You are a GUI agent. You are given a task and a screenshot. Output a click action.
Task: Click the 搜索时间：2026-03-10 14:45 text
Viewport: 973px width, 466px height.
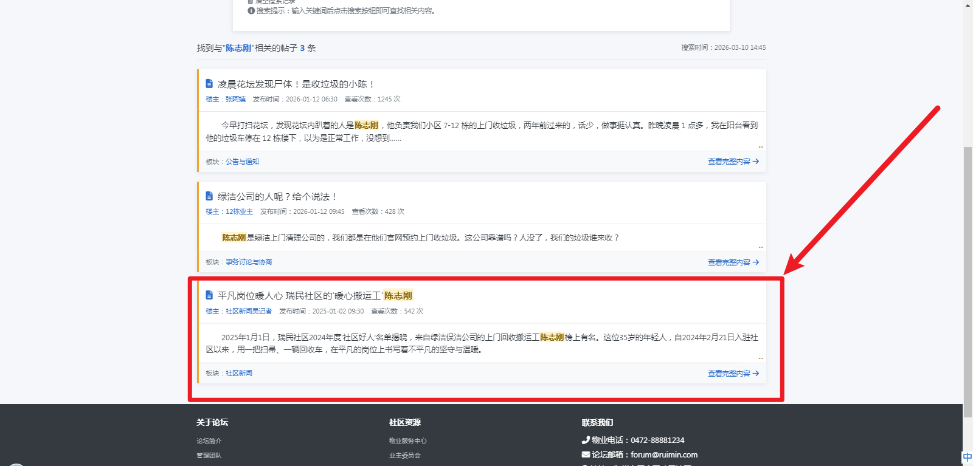724,47
